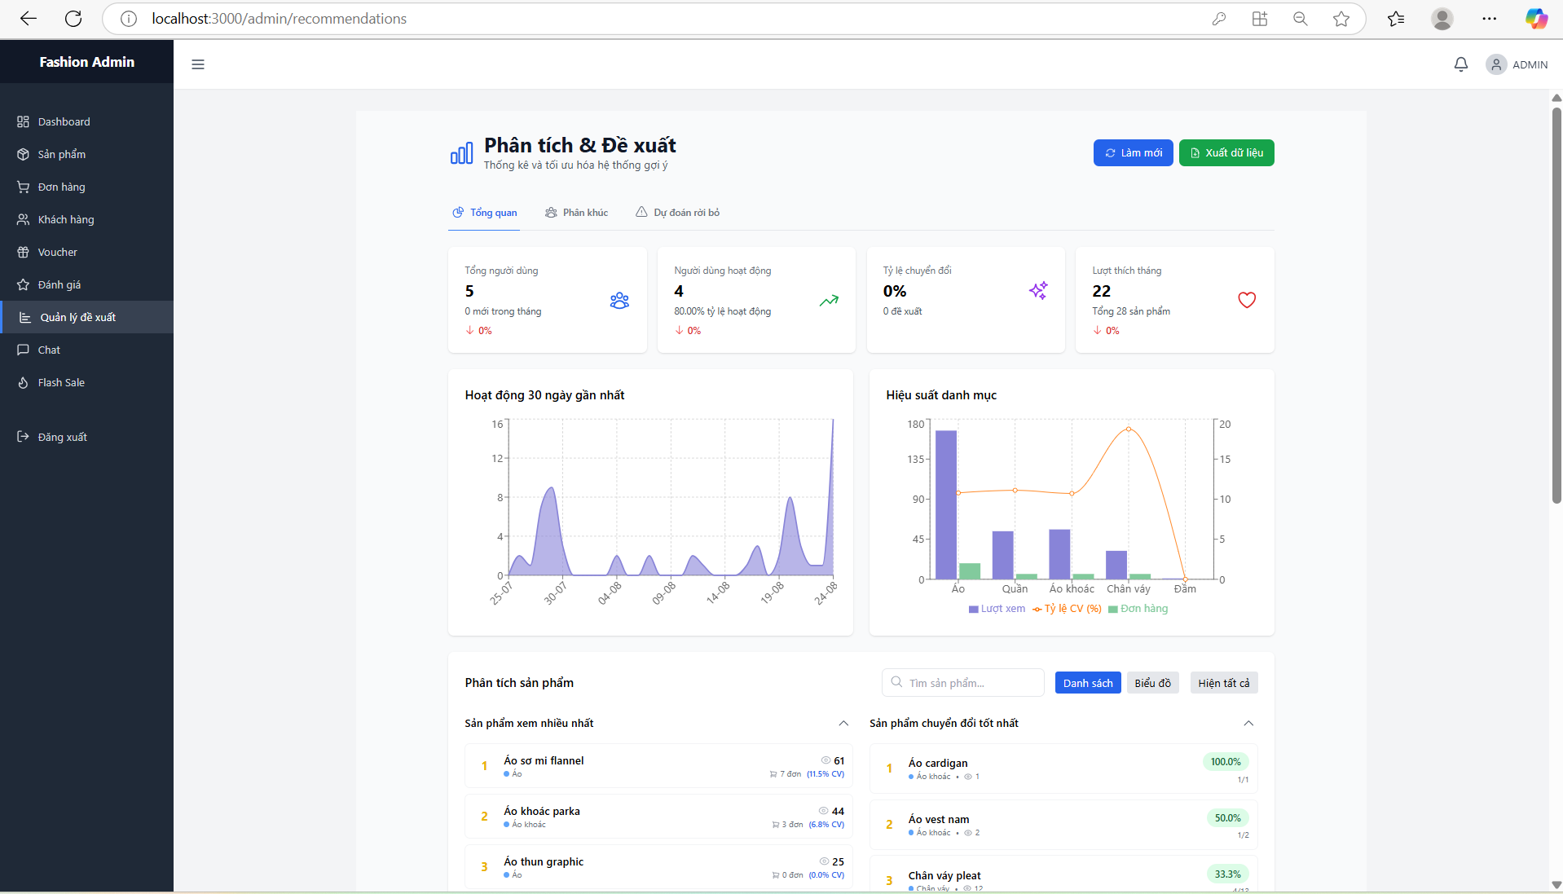Open browser settings and more menu
Image resolution: width=1563 pixels, height=894 pixels.
pos(1490,19)
